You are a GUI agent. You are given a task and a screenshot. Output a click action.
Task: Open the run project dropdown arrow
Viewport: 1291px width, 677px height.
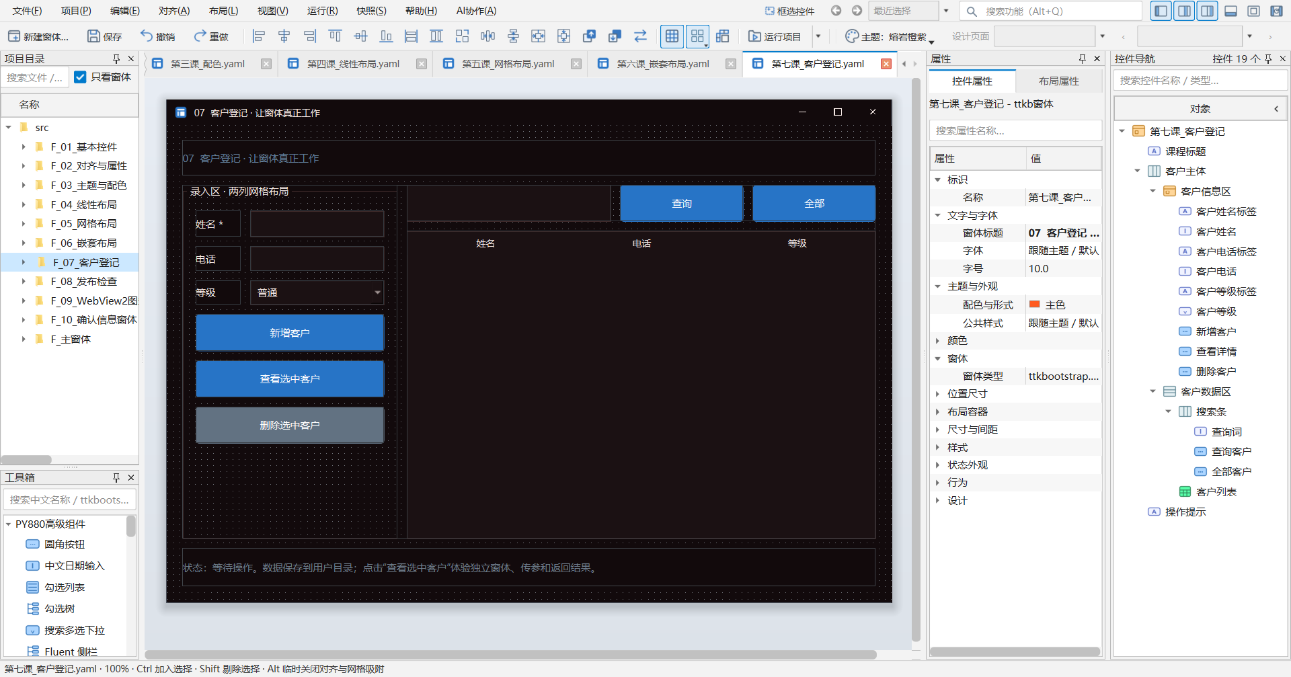(818, 36)
